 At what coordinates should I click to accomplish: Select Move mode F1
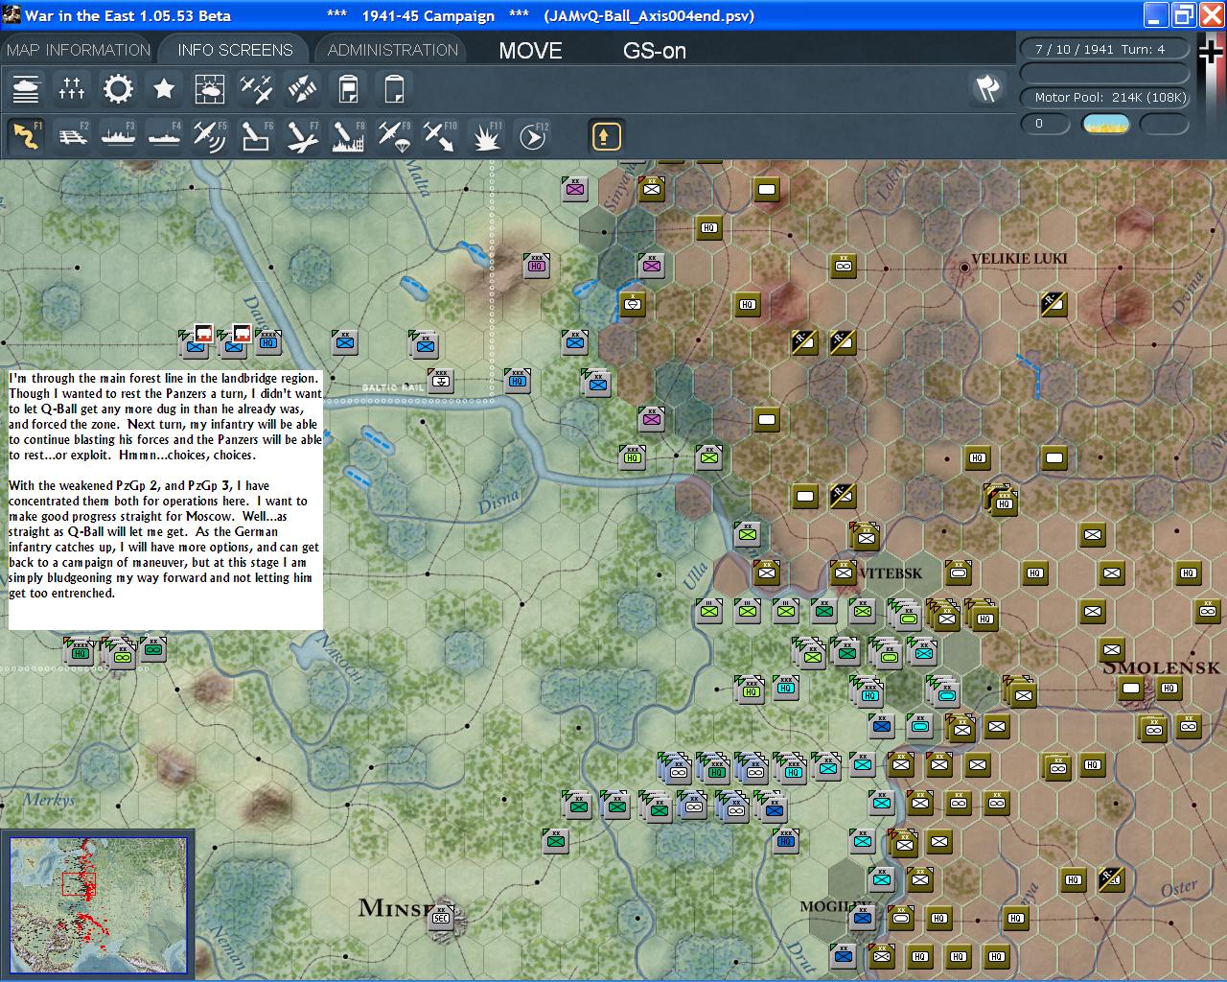26,136
